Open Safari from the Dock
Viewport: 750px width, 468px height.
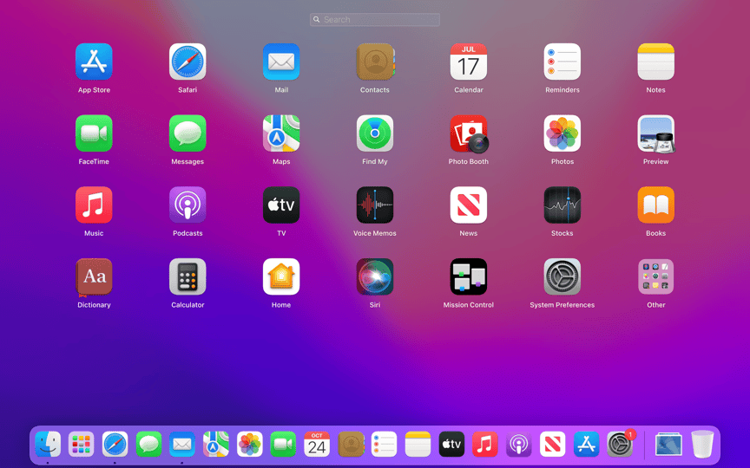[115, 444]
